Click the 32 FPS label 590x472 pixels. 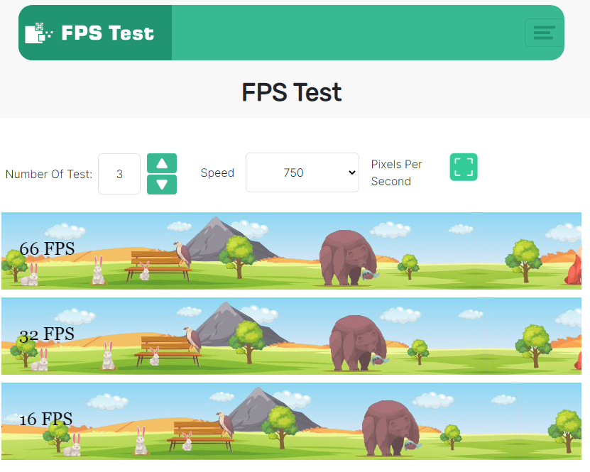(47, 334)
